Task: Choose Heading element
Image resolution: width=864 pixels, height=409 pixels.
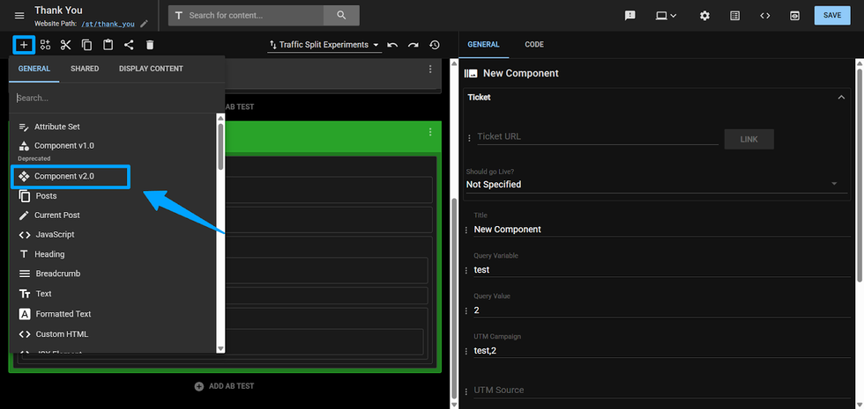Action: point(113,254)
